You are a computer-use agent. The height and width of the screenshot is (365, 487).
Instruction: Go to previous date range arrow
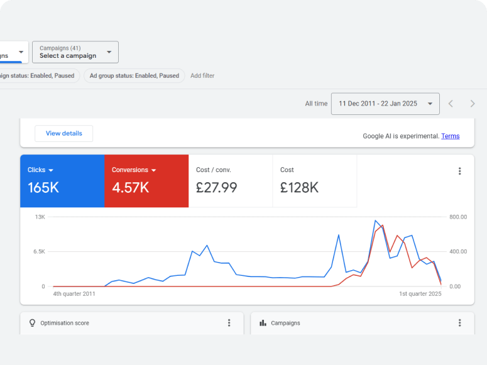click(451, 104)
